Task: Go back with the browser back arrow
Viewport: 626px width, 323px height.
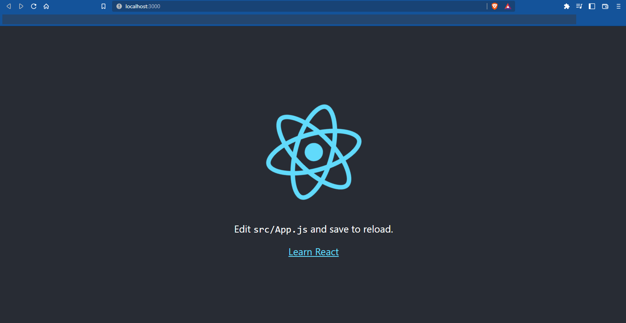Action: point(9,6)
